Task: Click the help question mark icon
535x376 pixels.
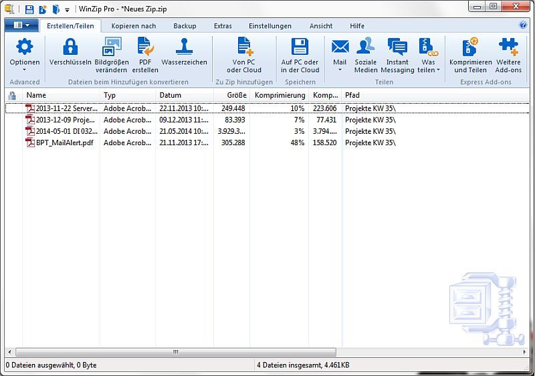Action: (x=523, y=25)
